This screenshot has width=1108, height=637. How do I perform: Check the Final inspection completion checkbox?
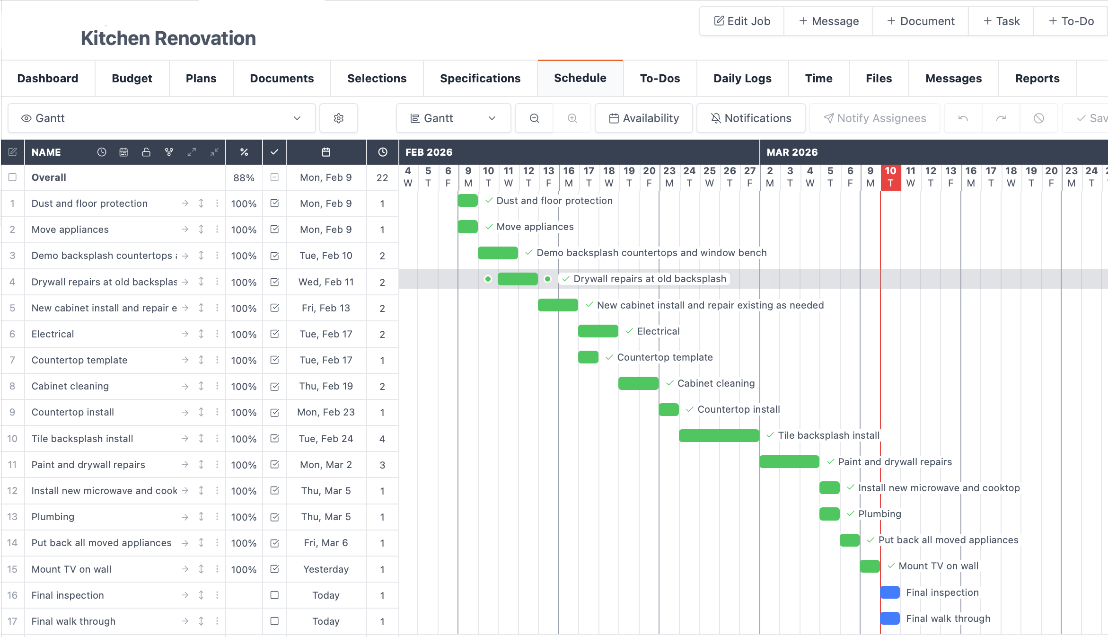tap(274, 595)
